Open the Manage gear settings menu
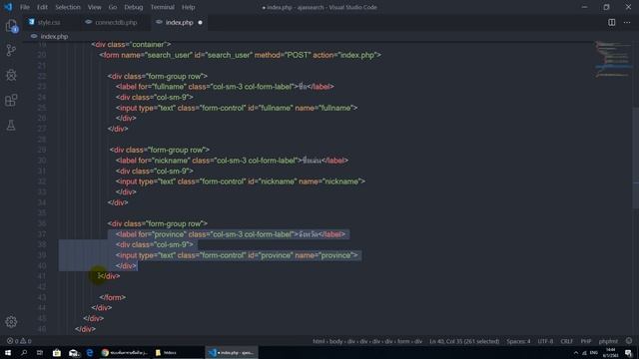The image size is (639, 359). [x=11, y=321]
